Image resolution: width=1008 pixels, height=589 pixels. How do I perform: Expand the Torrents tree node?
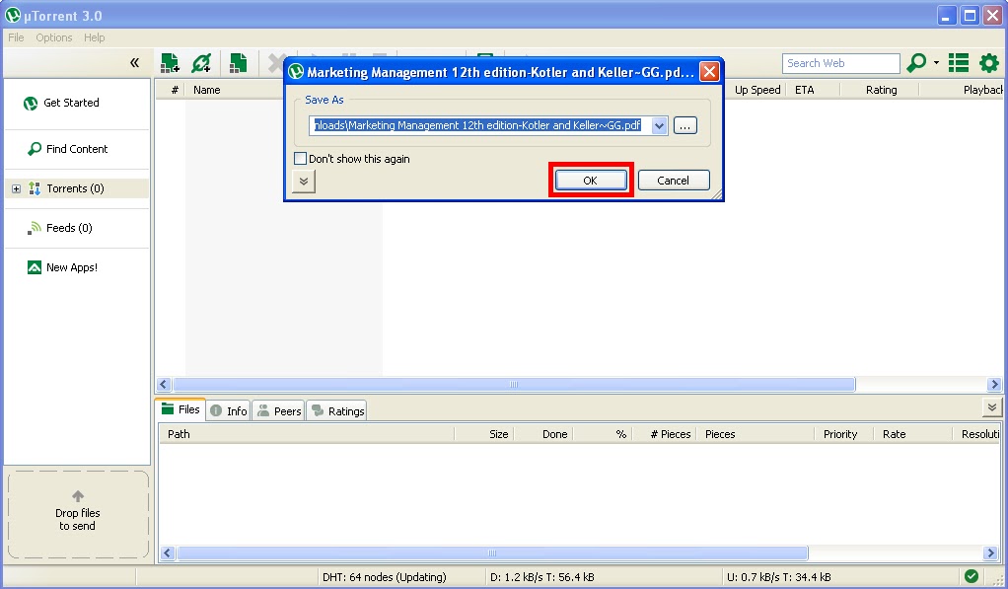16,189
